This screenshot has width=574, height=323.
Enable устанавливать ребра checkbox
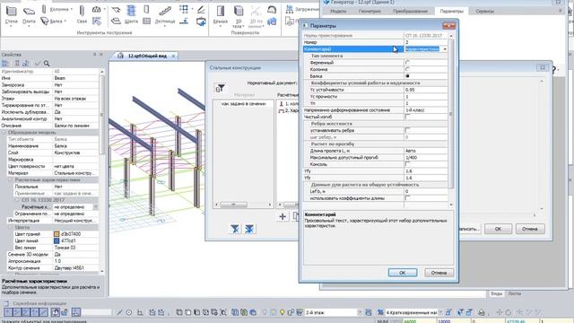click(407, 130)
